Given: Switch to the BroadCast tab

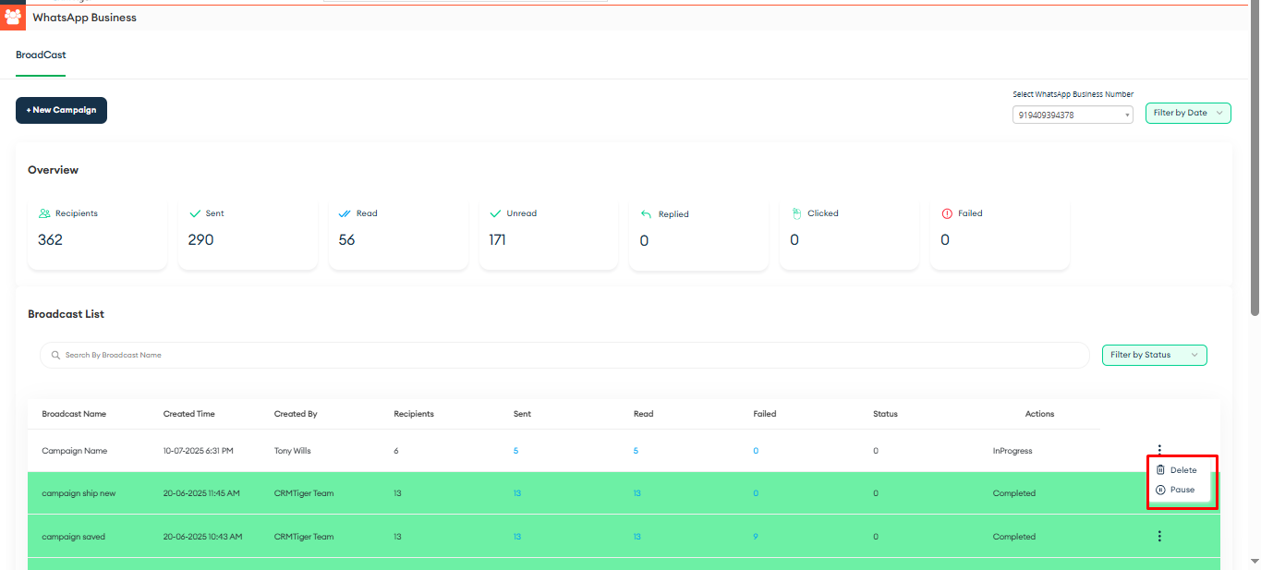Looking at the screenshot, I should tap(41, 55).
